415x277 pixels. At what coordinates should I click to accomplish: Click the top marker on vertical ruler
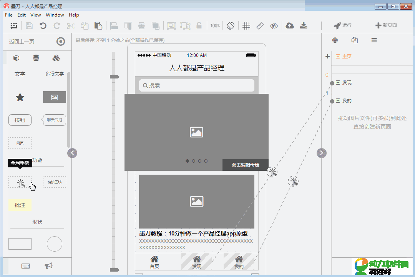click(115, 77)
